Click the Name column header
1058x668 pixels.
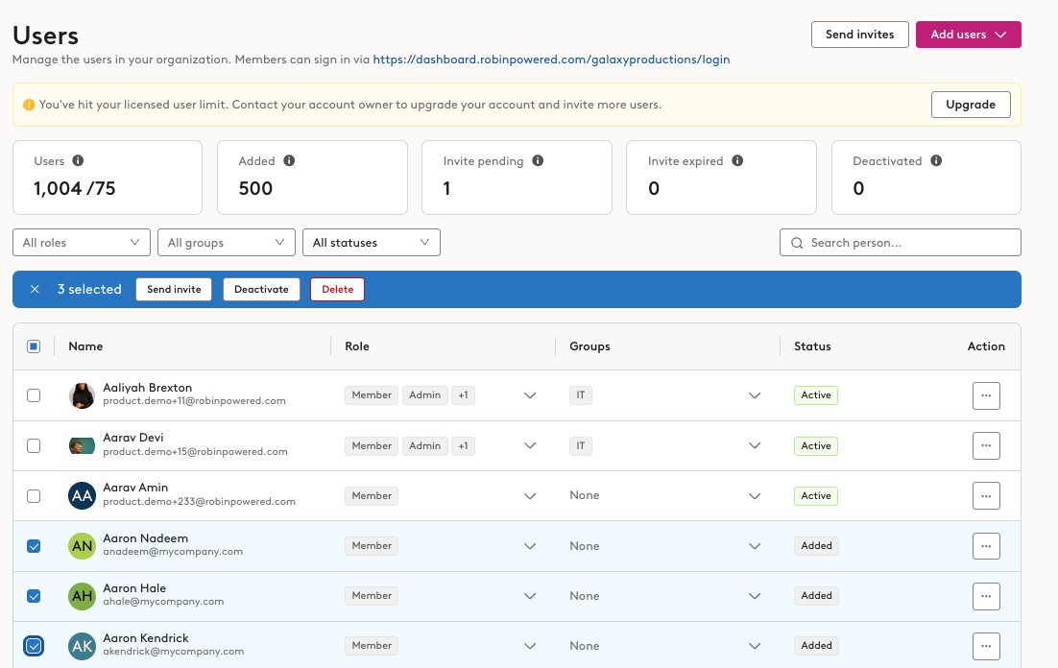pos(85,346)
